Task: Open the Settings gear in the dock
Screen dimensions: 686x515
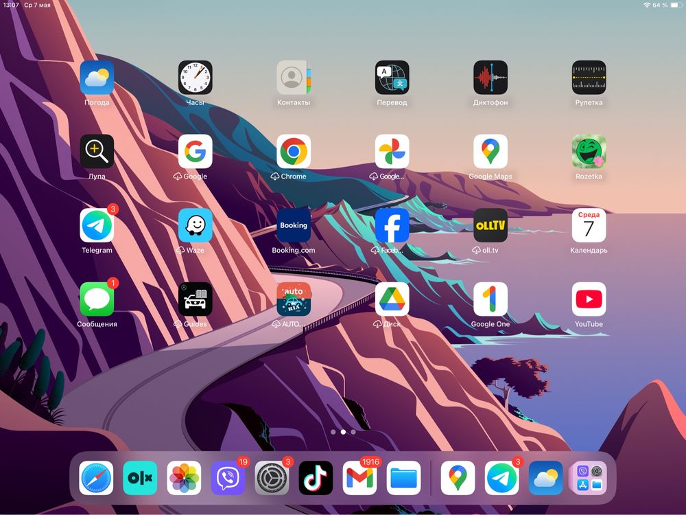Action: tap(272, 478)
